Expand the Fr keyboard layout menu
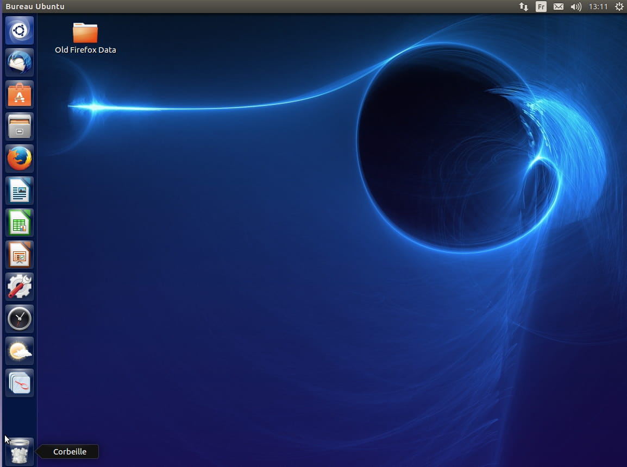The width and height of the screenshot is (627, 467). click(541, 7)
